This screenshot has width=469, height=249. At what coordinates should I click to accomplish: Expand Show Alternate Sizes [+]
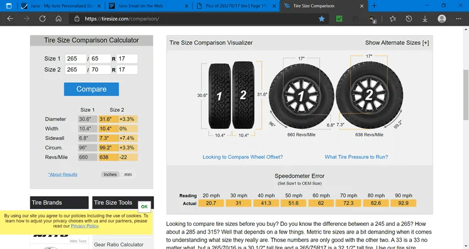397,43
